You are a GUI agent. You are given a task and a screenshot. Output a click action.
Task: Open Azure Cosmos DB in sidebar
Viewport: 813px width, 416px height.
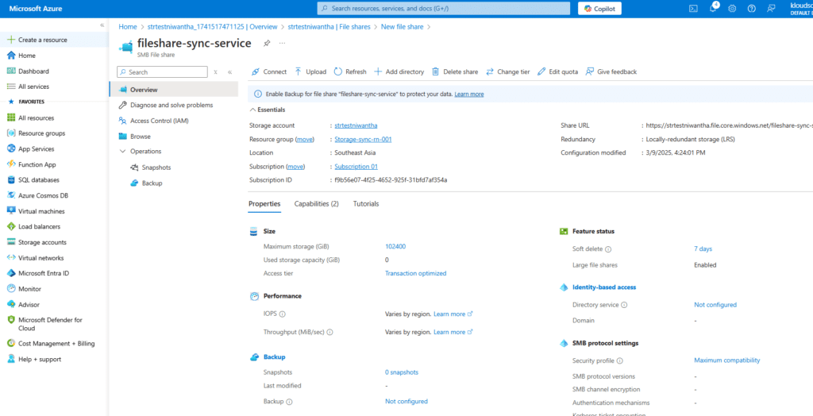tap(43, 195)
